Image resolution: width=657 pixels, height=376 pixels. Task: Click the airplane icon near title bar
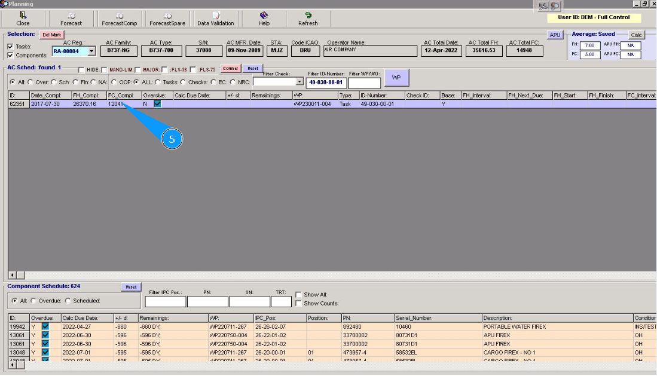(x=543, y=6)
